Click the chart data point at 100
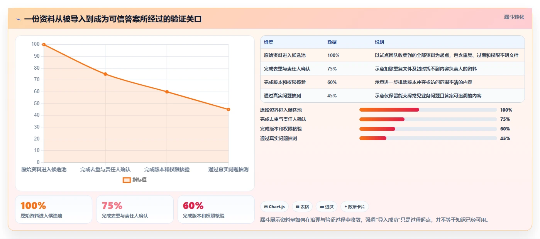Image resolution: width=540 pixels, height=239 pixels. [44, 45]
